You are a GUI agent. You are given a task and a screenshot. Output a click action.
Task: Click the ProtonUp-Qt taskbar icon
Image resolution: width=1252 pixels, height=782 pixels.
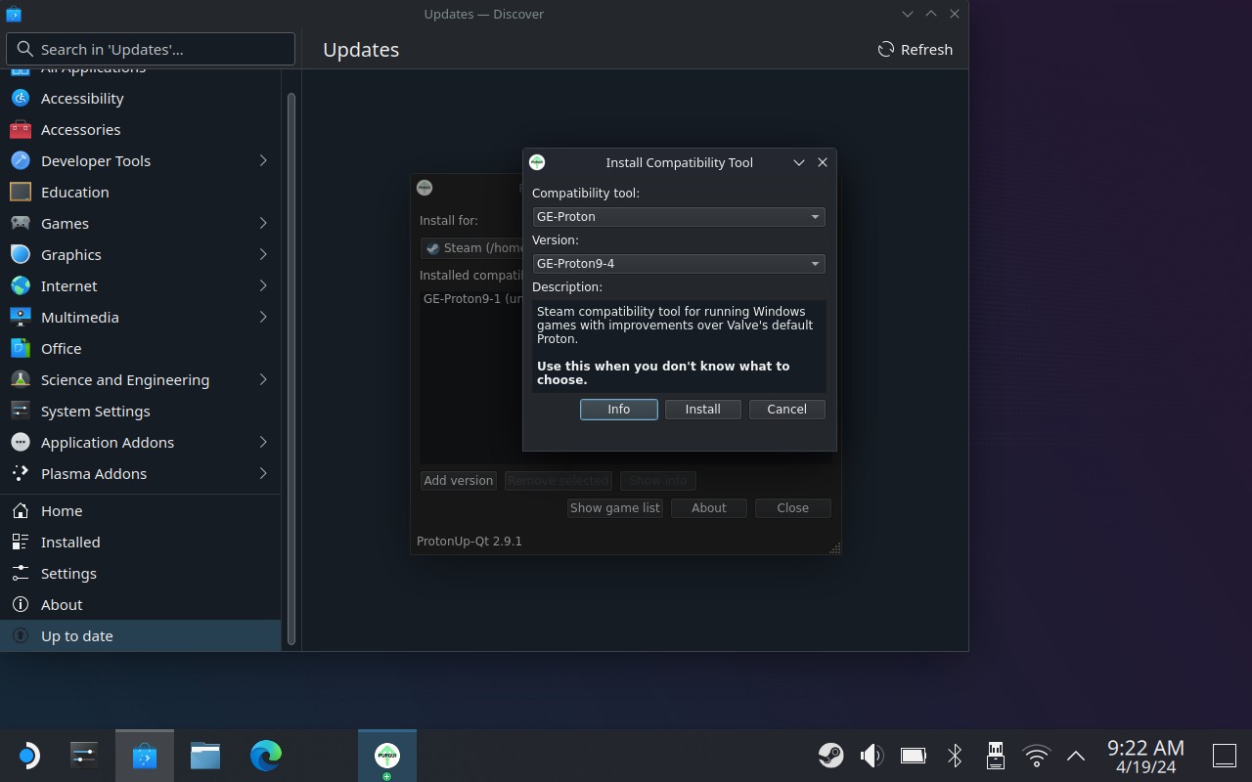[387, 756]
